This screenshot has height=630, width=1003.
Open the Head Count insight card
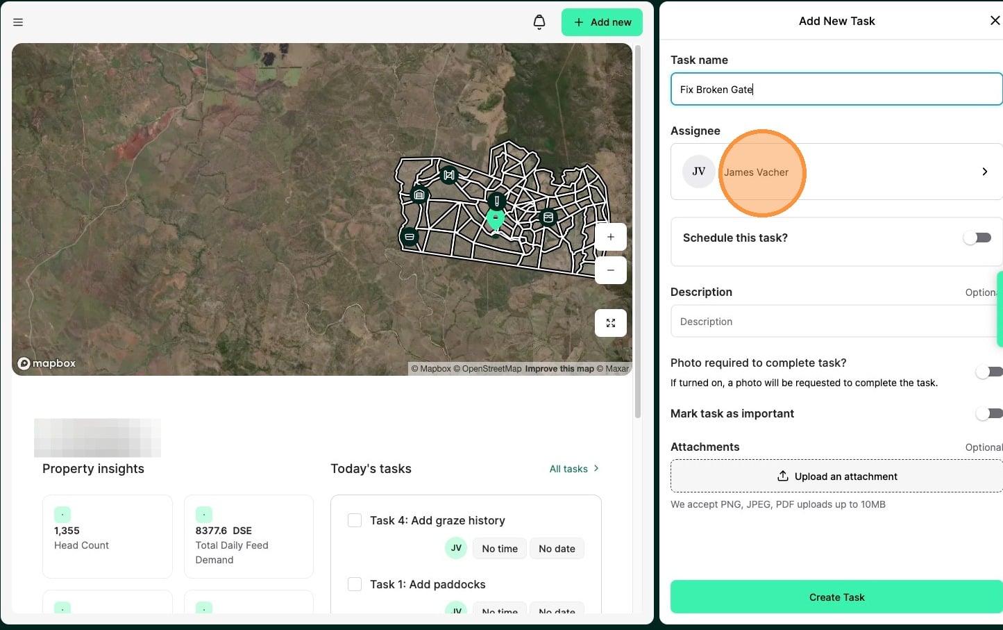pyautogui.click(x=108, y=536)
